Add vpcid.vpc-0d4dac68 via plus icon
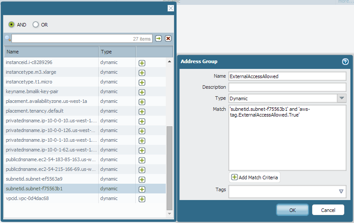The image size is (354, 223). coord(142,199)
